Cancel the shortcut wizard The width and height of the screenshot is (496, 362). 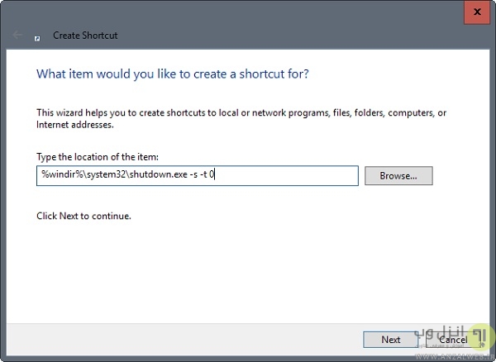[x=453, y=340]
